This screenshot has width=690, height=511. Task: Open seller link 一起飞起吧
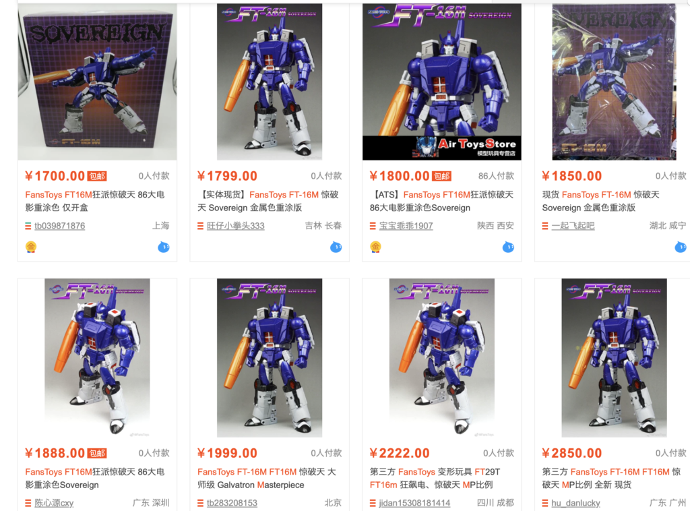(x=573, y=226)
